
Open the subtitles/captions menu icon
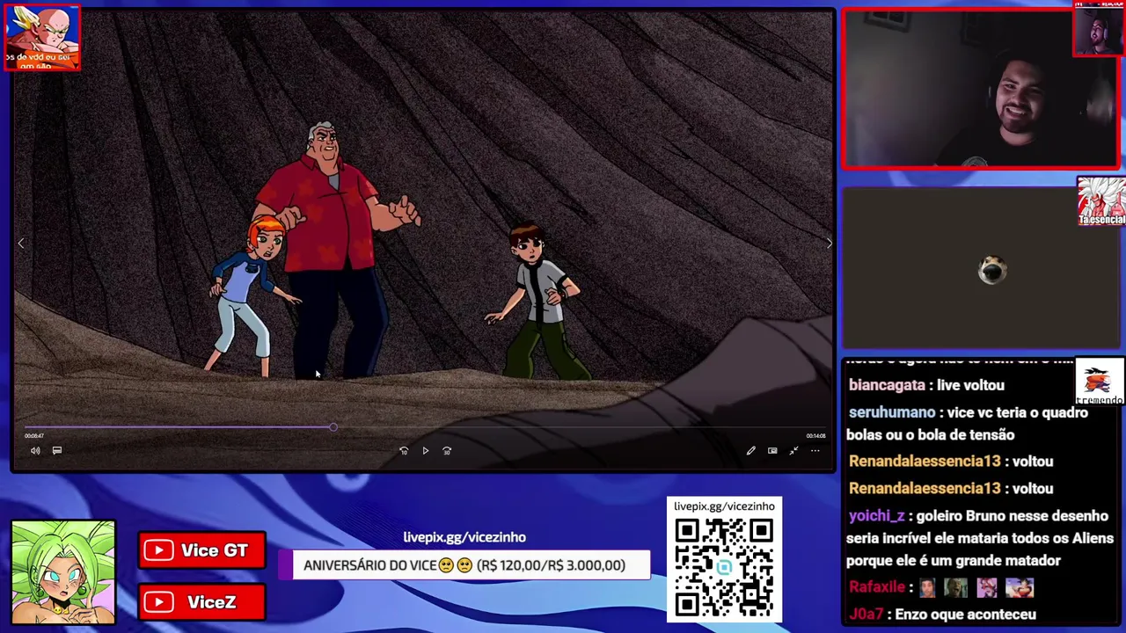57,451
